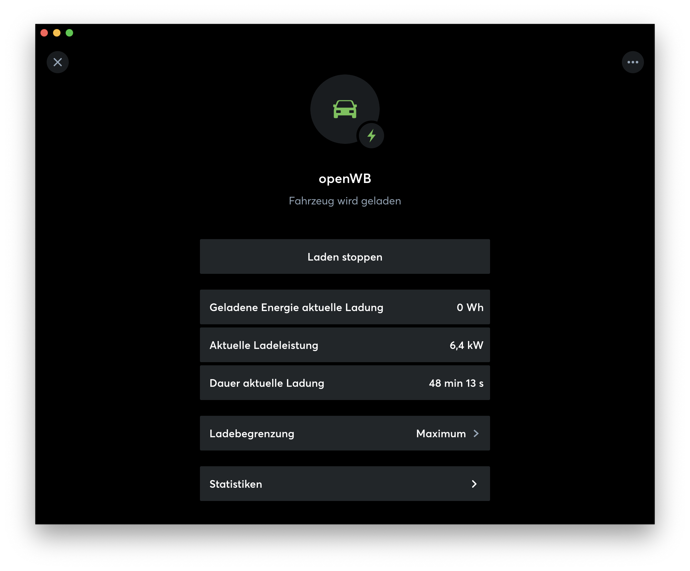The height and width of the screenshot is (571, 690).
Task: Open the Statistiken page
Action: [345, 484]
